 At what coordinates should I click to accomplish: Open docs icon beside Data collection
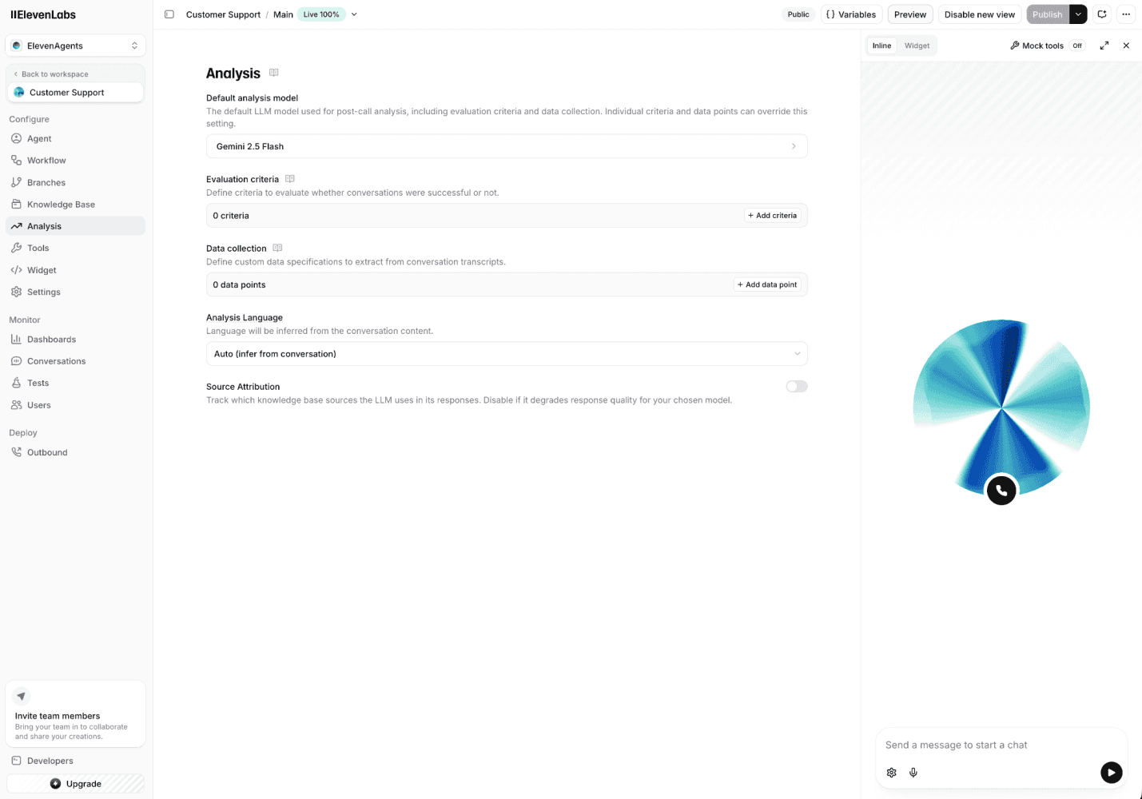tap(277, 248)
